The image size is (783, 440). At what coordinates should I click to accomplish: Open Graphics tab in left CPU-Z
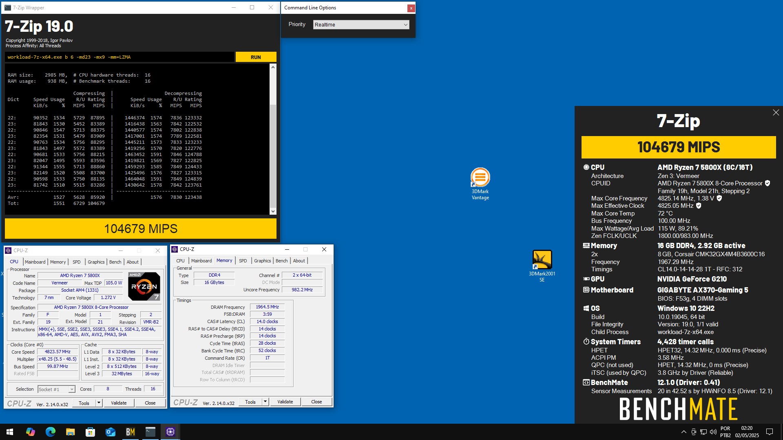click(96, 262)
